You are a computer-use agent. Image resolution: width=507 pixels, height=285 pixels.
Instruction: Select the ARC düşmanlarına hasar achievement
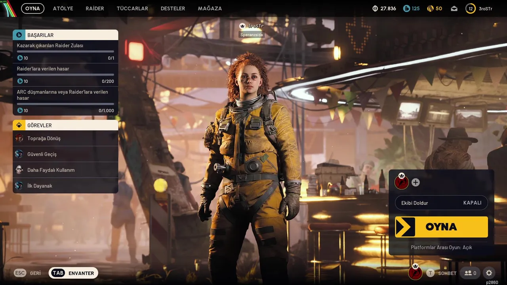pos(65,101)
